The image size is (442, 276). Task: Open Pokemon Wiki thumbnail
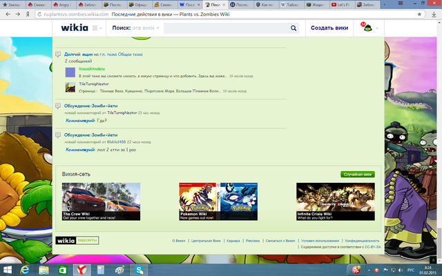coord(218,201)
